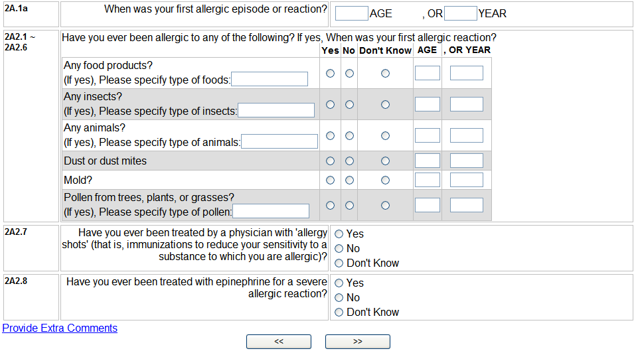638x353 pixels.
Task: Focus the type of pollen text field
Action: [x=271, y=211]
